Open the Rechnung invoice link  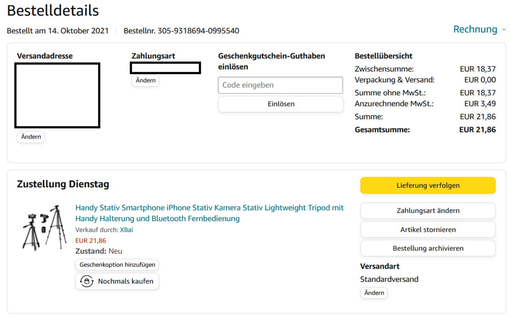(x=475, y=30)
